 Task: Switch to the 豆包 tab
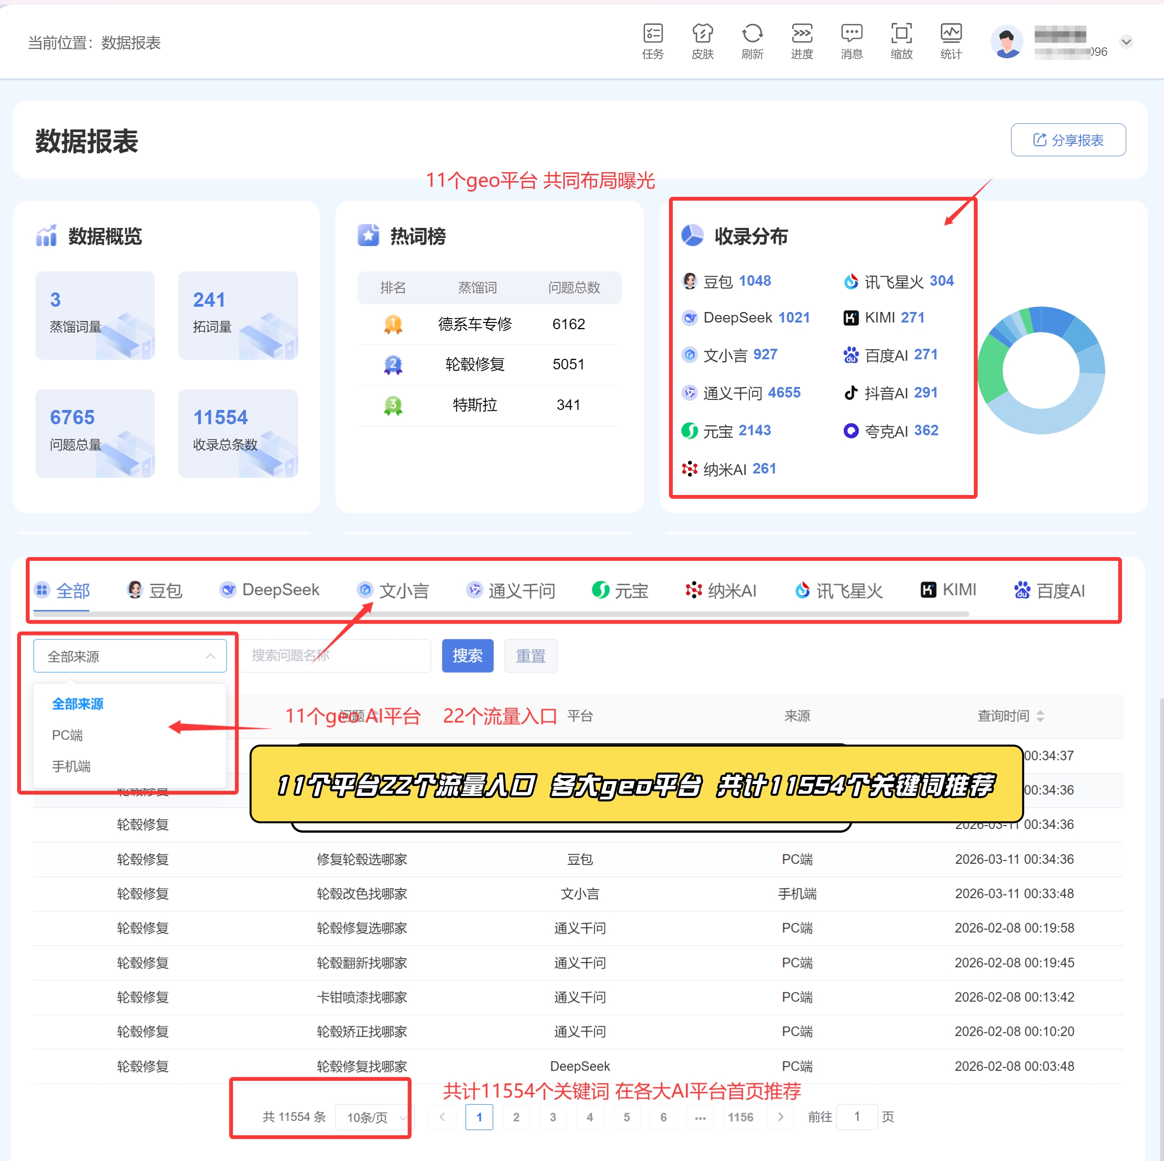[155, 591]
